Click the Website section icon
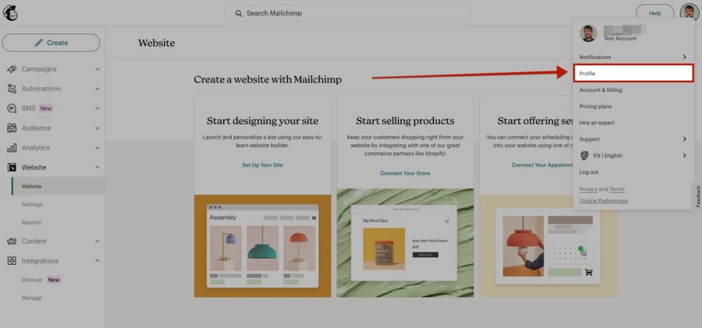The width and height of the screenshot is (702, 328). coord(12,167)
